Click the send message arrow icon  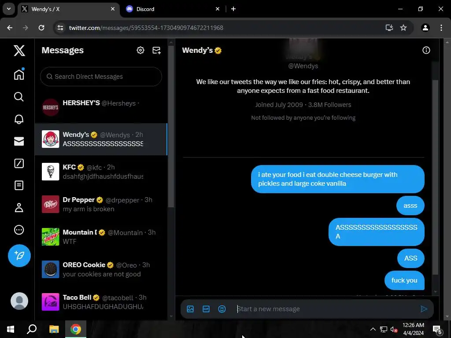tap(424, 309)
